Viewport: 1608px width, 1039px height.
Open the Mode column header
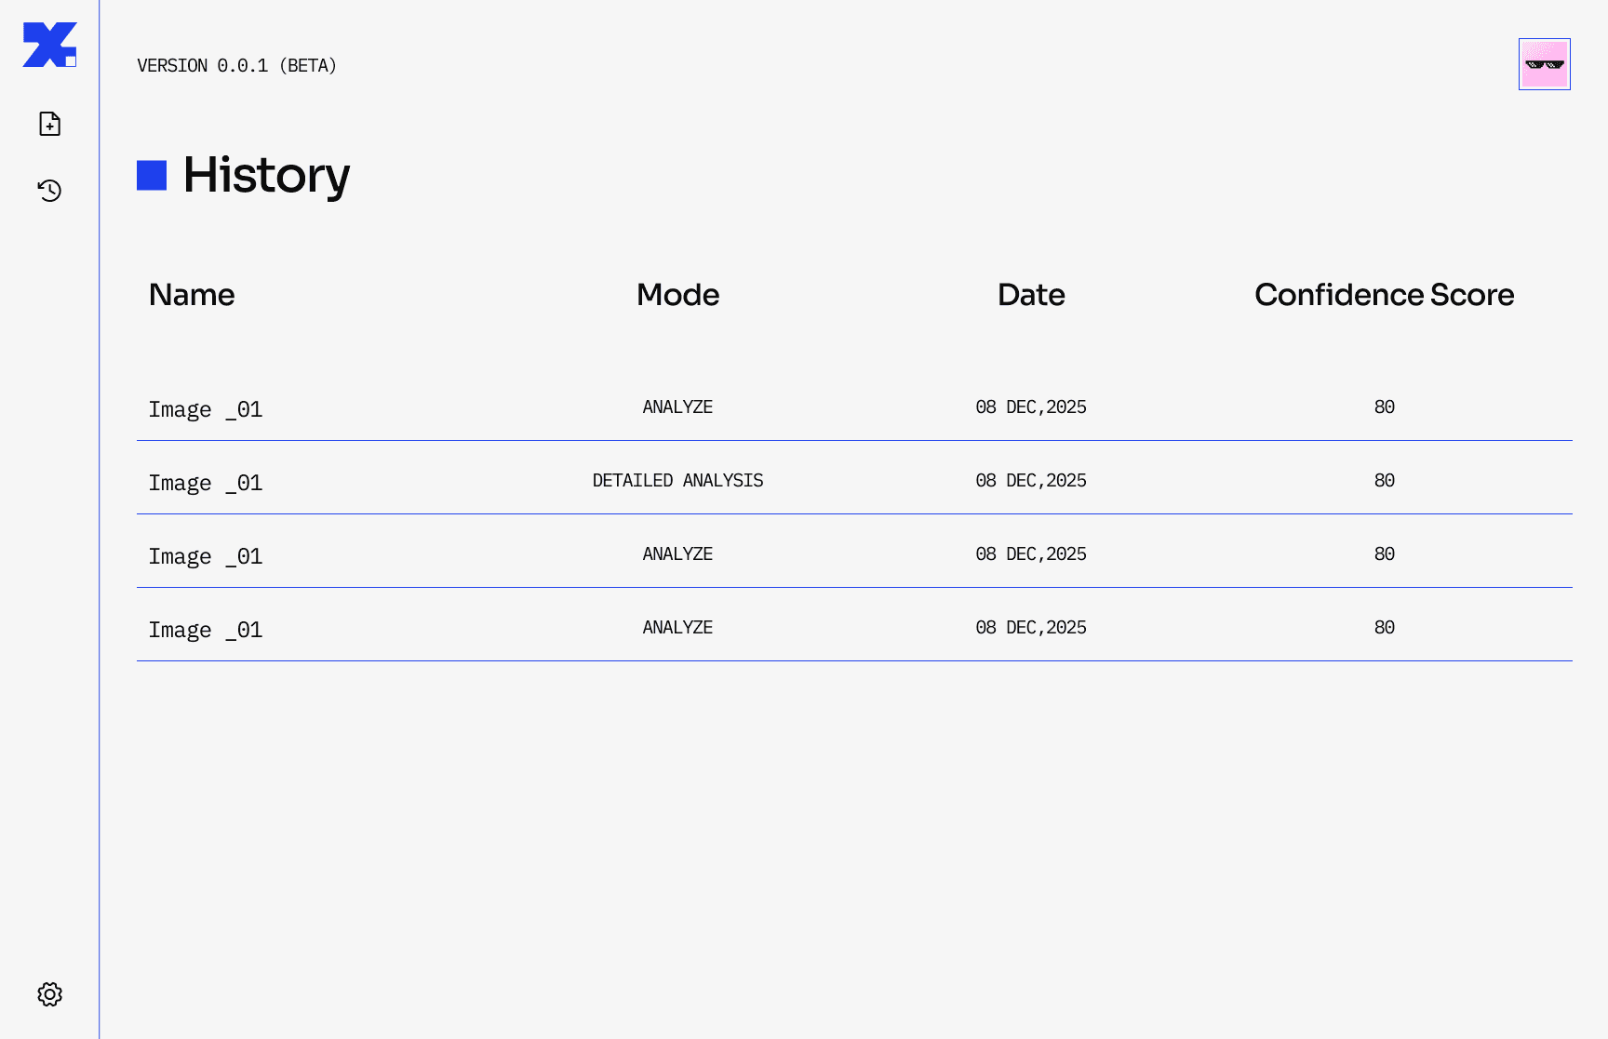[x=677, y=295]
